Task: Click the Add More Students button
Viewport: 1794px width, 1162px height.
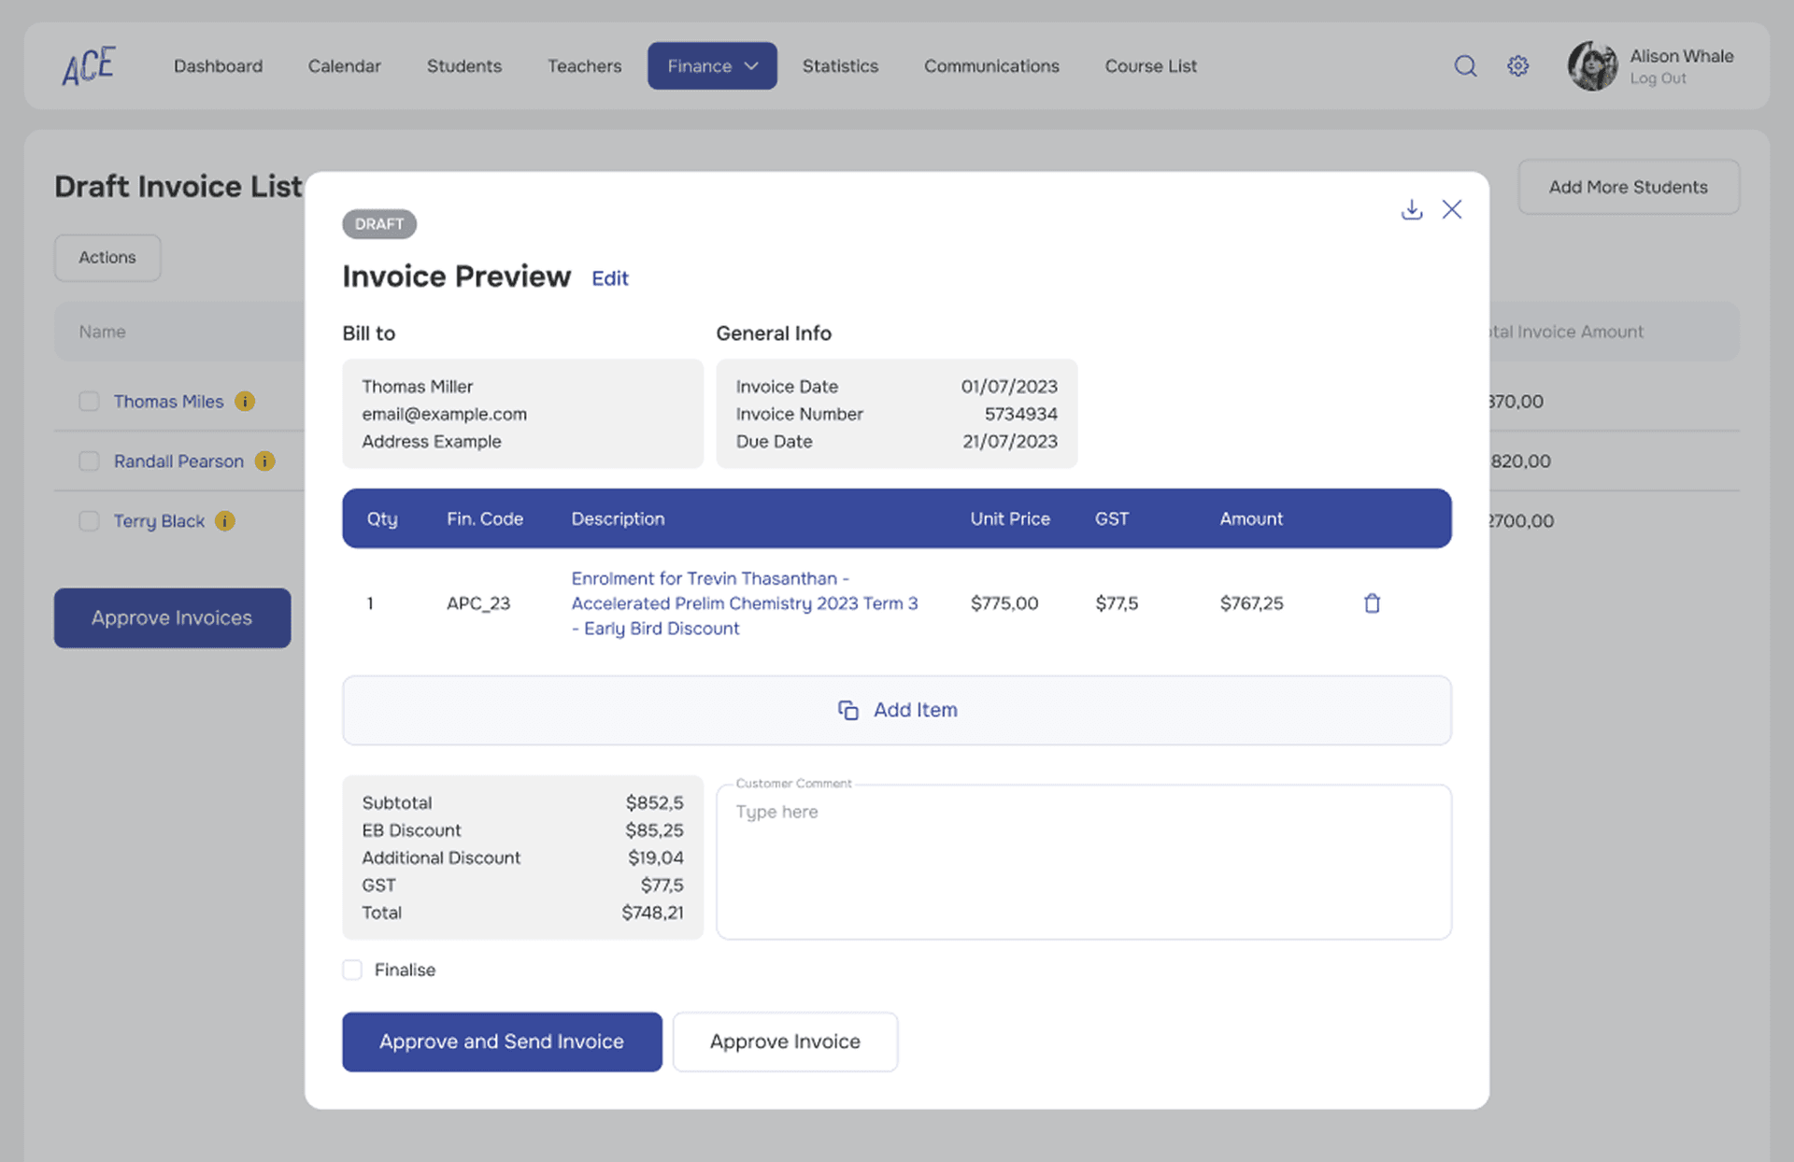Action: pos(1629,187)
